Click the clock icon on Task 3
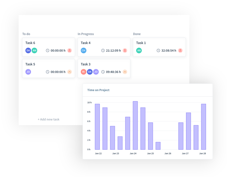The width and height of the screenshot is (227, 177). point(103,72)
